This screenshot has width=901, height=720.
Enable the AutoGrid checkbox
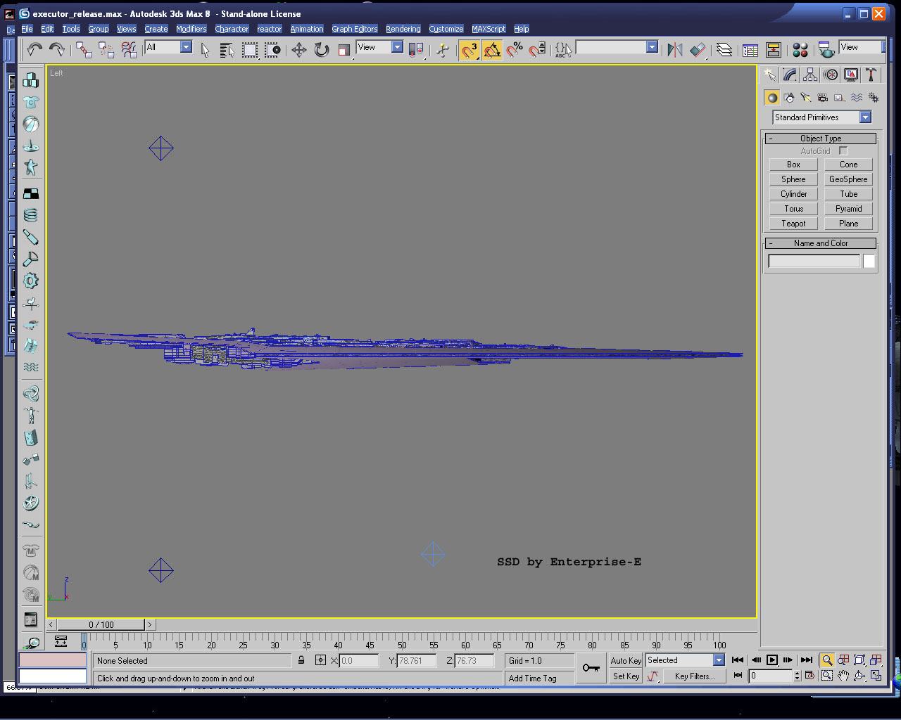843,151
